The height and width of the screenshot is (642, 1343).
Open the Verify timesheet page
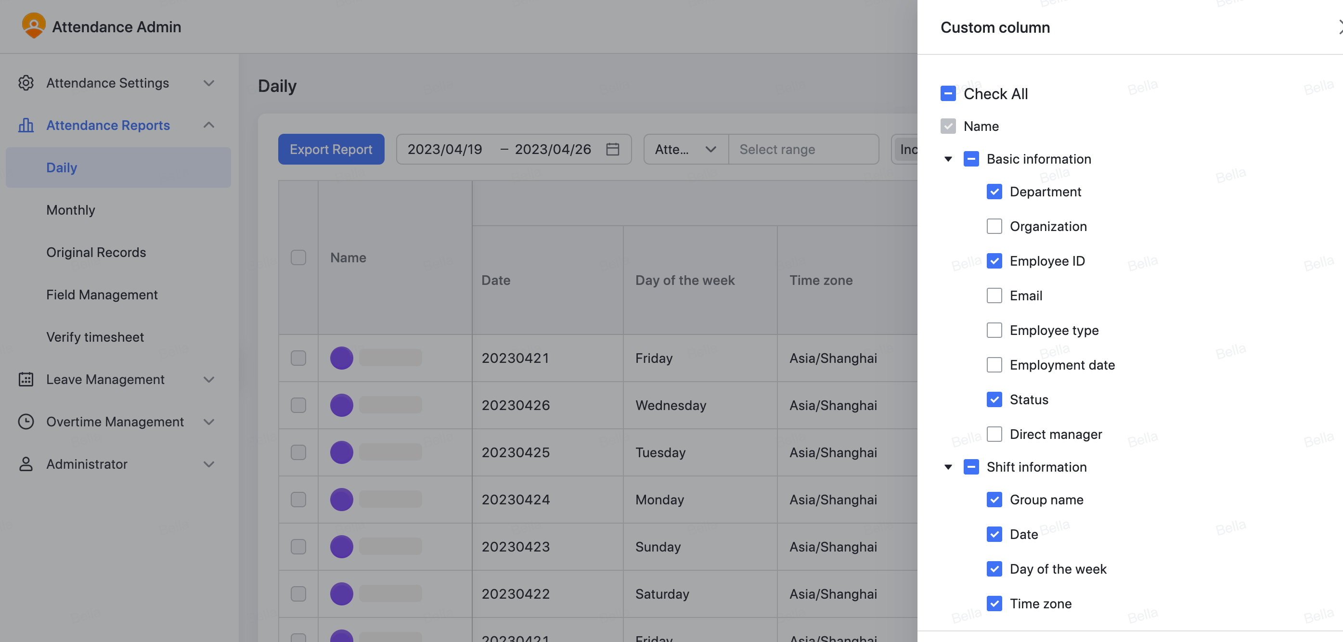point(95,336)
